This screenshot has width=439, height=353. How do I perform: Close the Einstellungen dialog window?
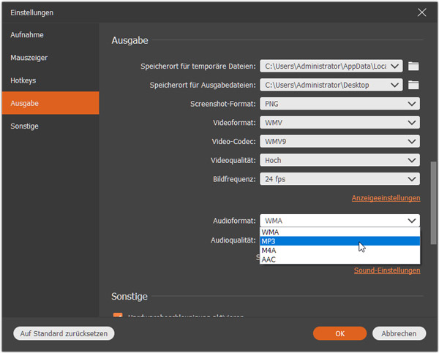tap(421, 12)
